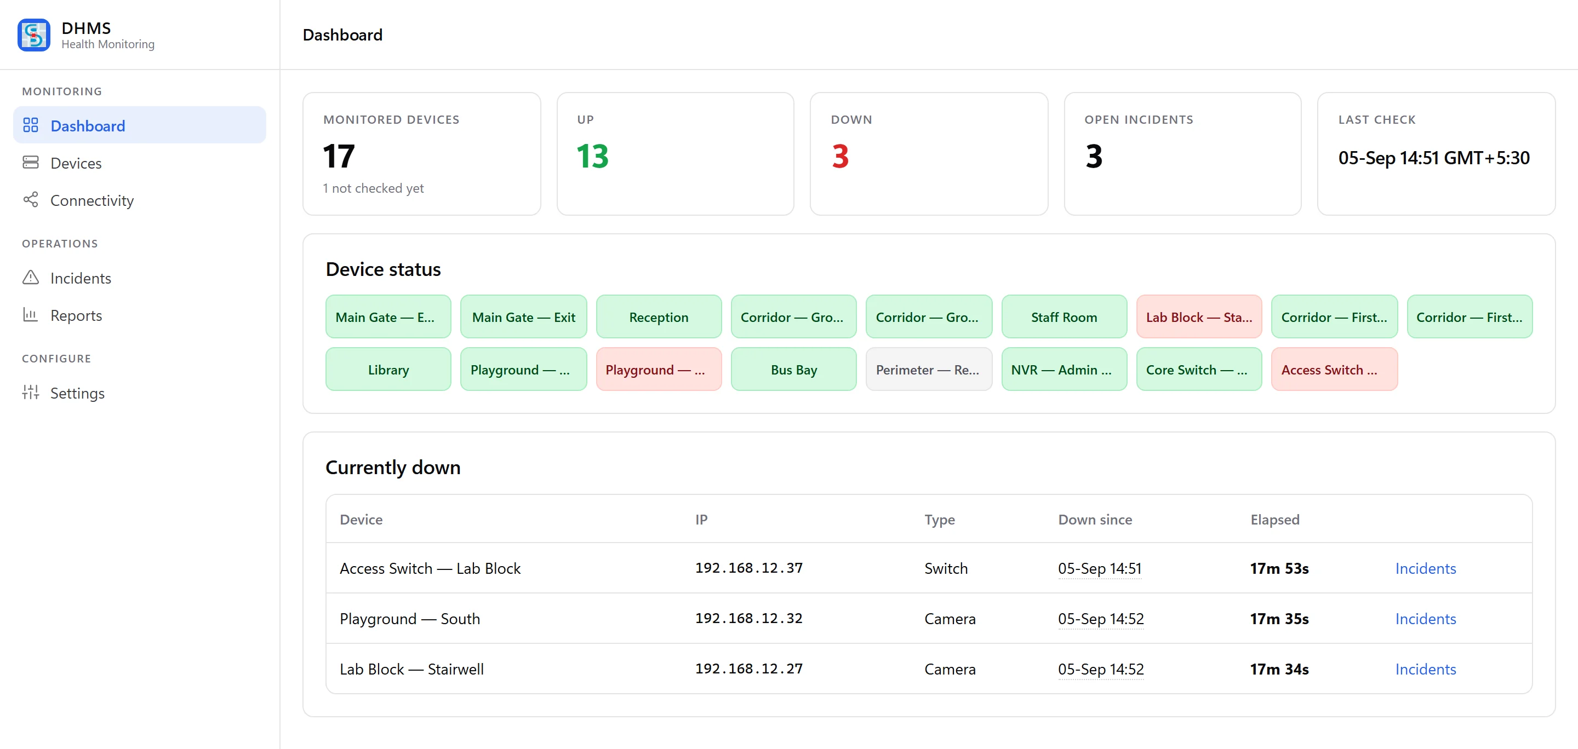Click the Devices server icon in sidebar
This screenshot has width=1578, height=749.
tap(31, 163)
